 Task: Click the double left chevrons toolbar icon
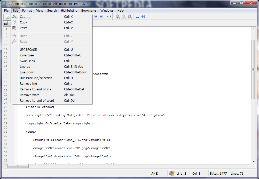click(143, 16)
